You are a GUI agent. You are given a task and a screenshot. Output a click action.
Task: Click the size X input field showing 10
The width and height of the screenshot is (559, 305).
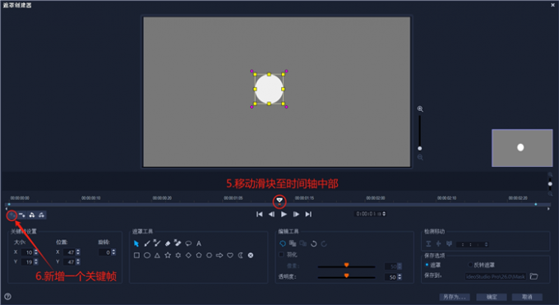click(x=27, y=252)
